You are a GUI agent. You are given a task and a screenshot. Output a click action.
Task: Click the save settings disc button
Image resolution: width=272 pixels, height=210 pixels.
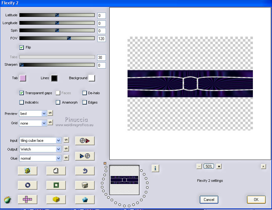coord(85,156)
